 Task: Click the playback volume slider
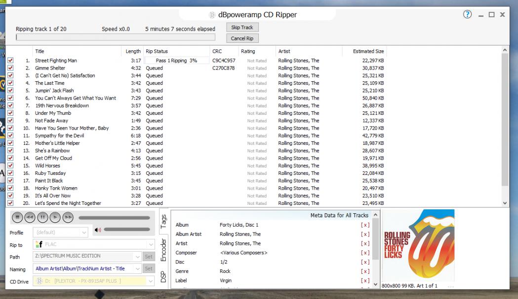(x=127, y=230)
